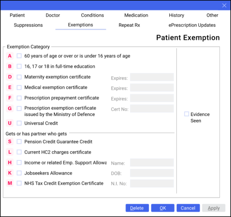Go to the ePrescription Updates tab
This screenshot has width=231, height=217.
point(192,25)
